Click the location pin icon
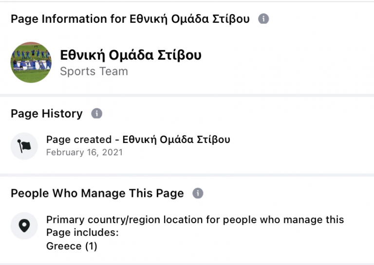 point(24,226)
